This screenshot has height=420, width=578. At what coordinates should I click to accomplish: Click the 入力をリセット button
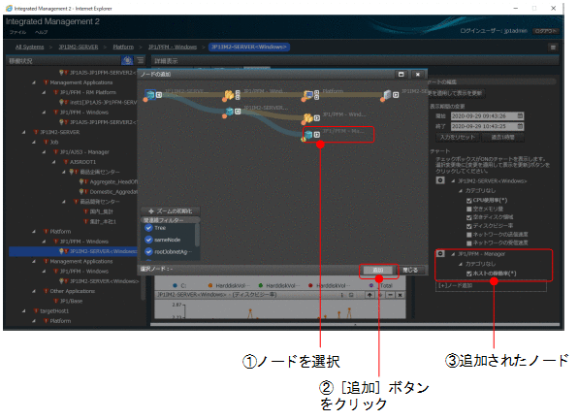[x=458, y=137]
